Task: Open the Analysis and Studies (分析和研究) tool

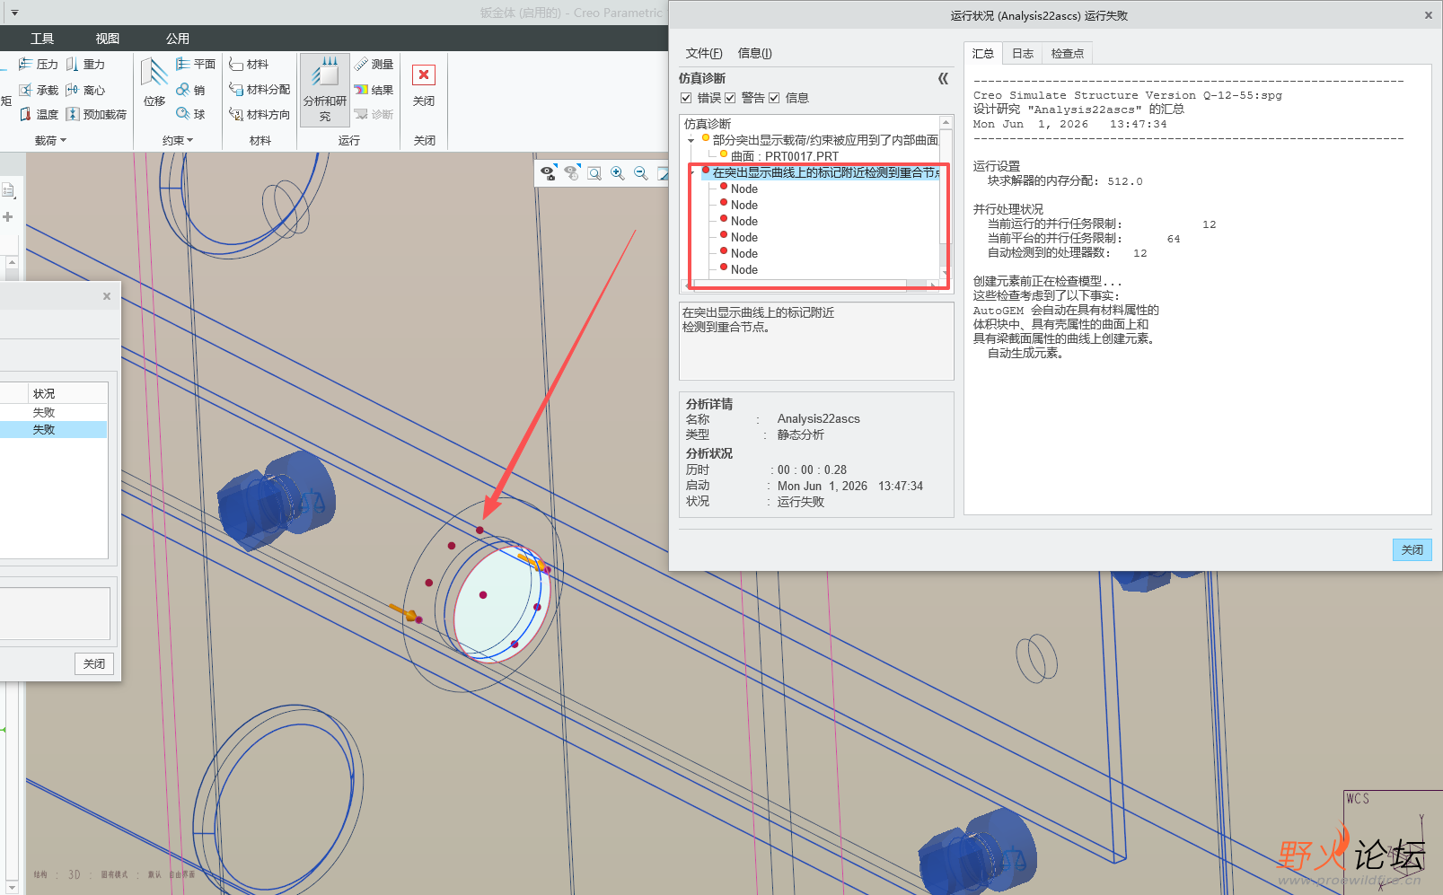Action: (324, 88)
